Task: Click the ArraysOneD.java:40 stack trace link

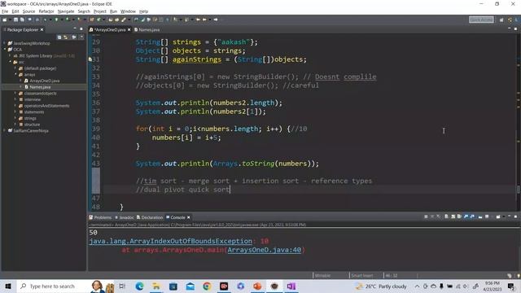Action: [x=264, y=250]
